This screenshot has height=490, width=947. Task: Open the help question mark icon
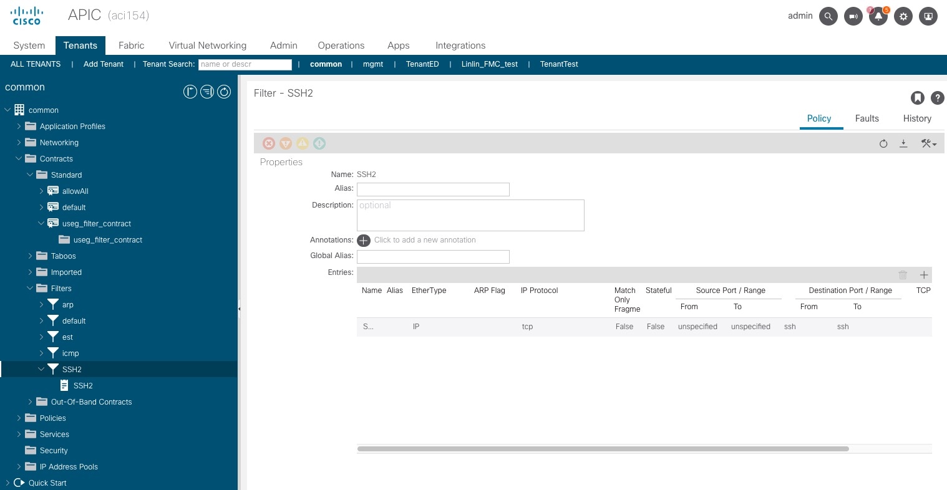pos(937,98)
